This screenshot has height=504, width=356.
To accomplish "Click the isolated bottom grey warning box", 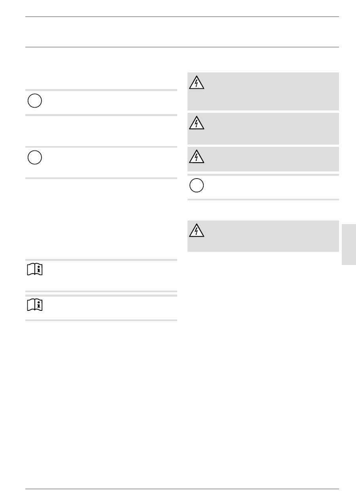I will pyautogui.click(x=269, y=236).
